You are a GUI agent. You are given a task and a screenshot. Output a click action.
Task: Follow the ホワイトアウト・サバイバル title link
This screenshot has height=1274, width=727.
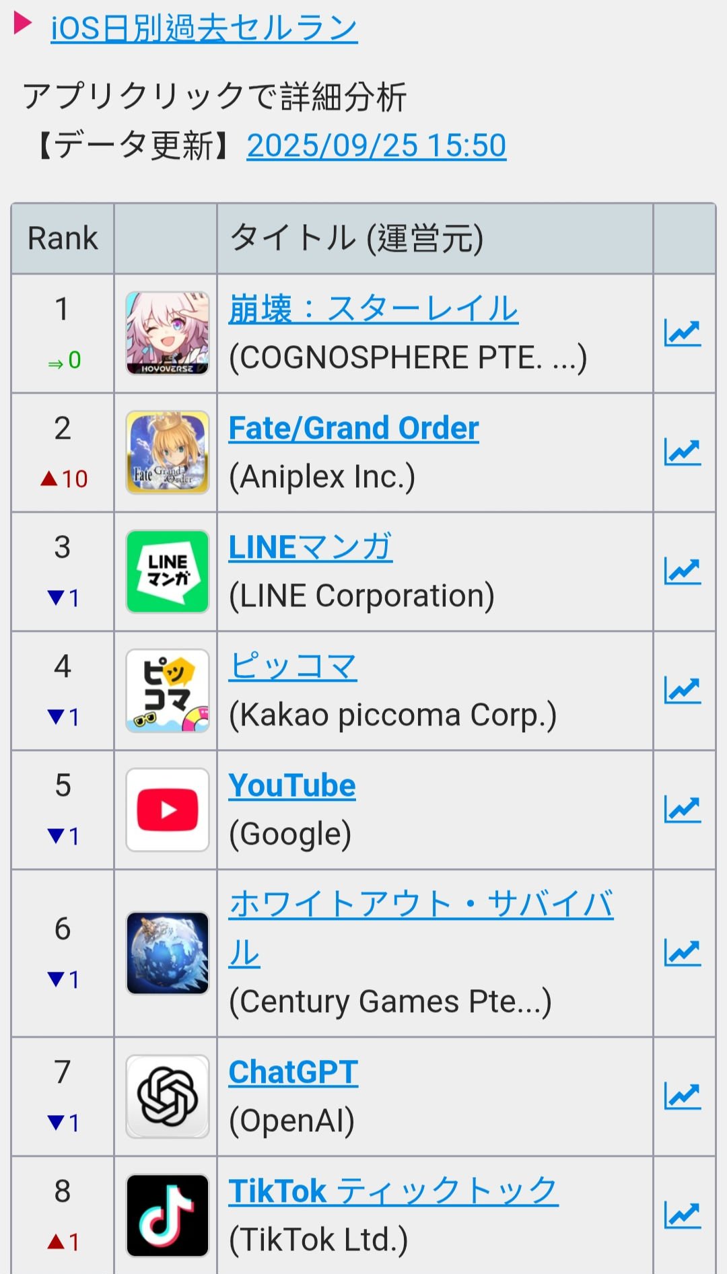click(x=421, y=905)
